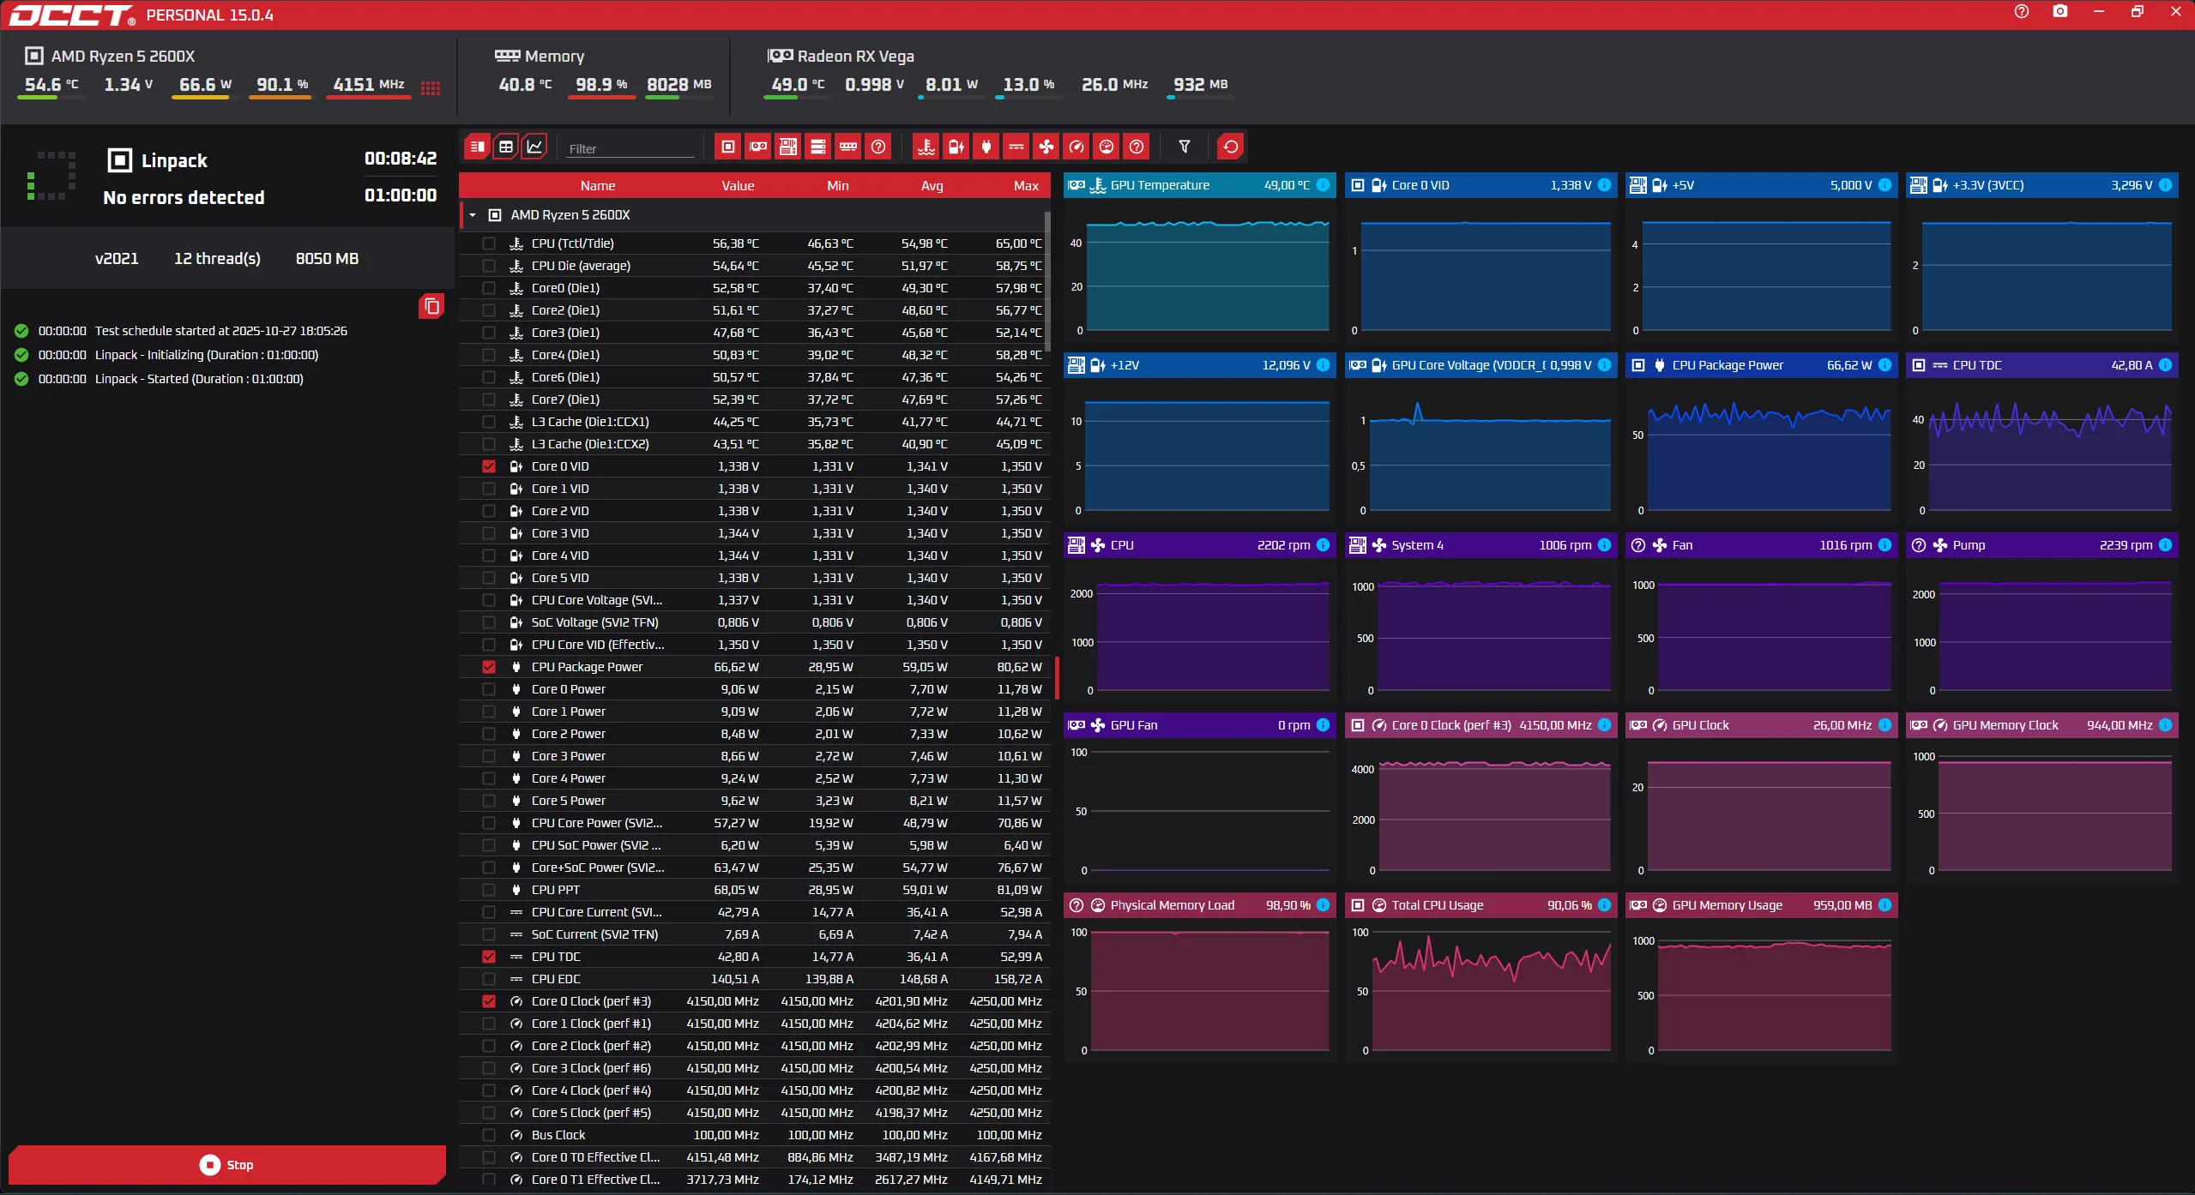The width and height of the screenshot is (2195, 1195).
Task: Open info for Total CPU Usage graph
Action: click(x=1604, y=905)
